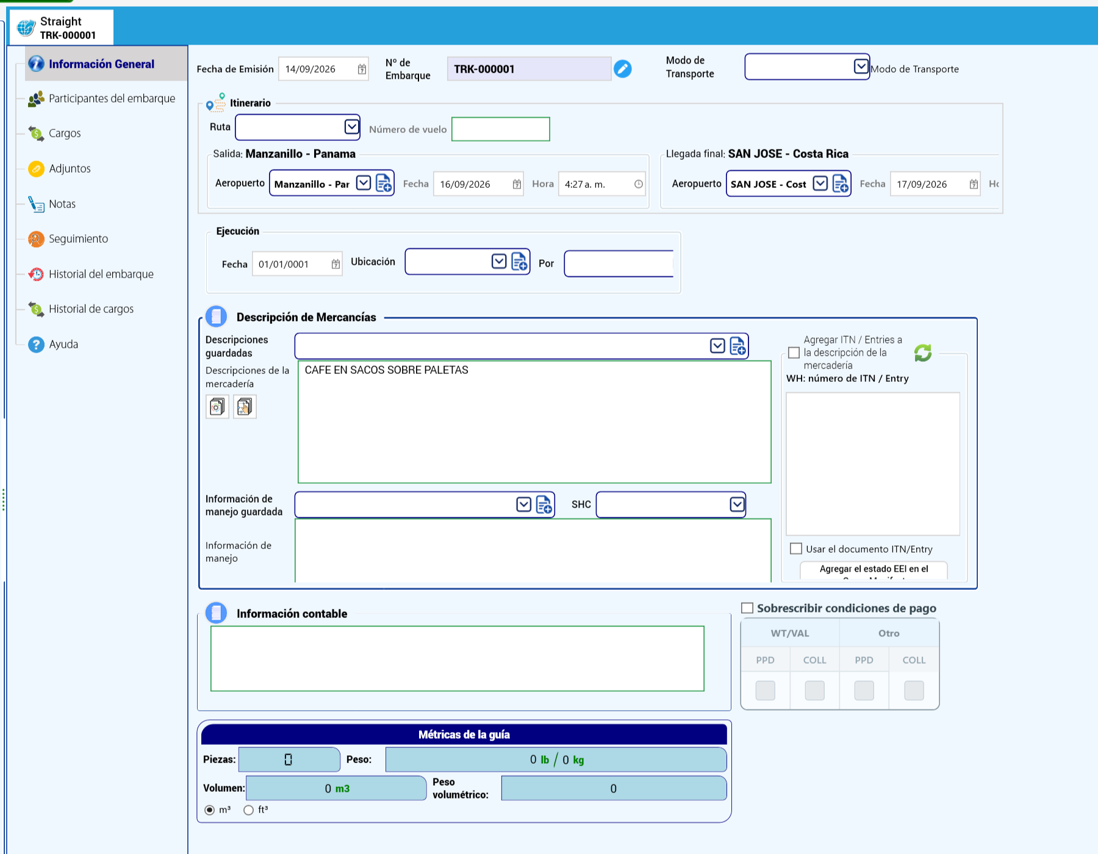Click Descripción de Mercancías section icon

[x=217, y=316]
